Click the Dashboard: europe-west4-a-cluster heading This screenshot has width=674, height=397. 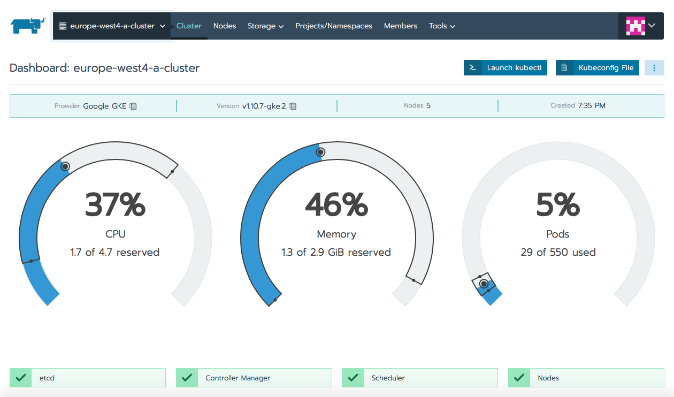[105, 68]
